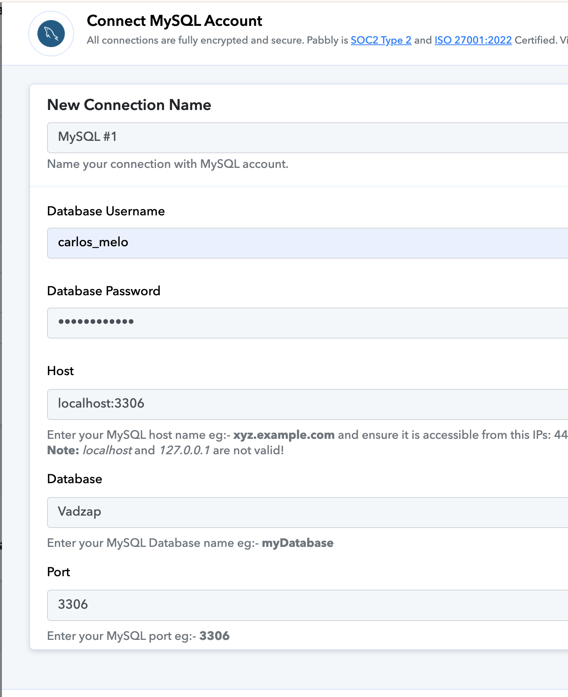This screenshot has width=568, height=697.
Task: Edit the New Connection Name field
Action: coord(308,137)
